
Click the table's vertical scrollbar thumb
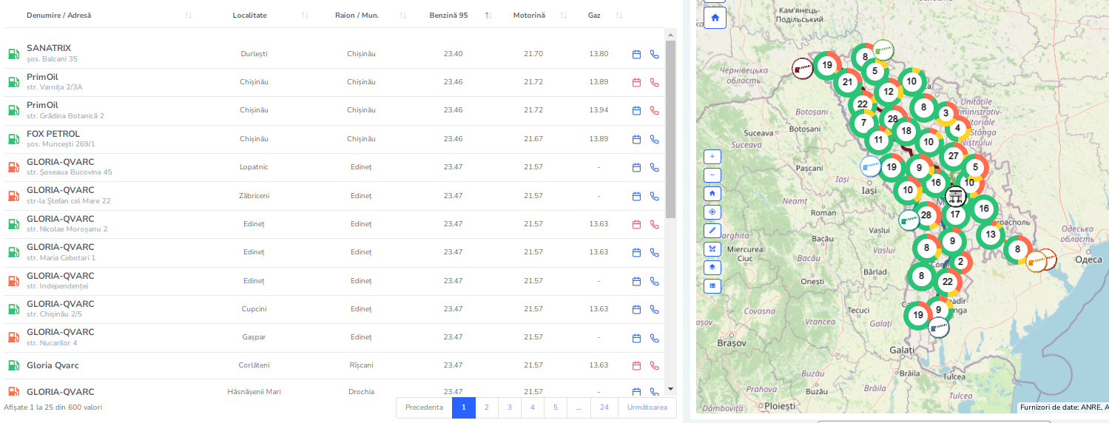pyautogui.click(x=670, y=129)
